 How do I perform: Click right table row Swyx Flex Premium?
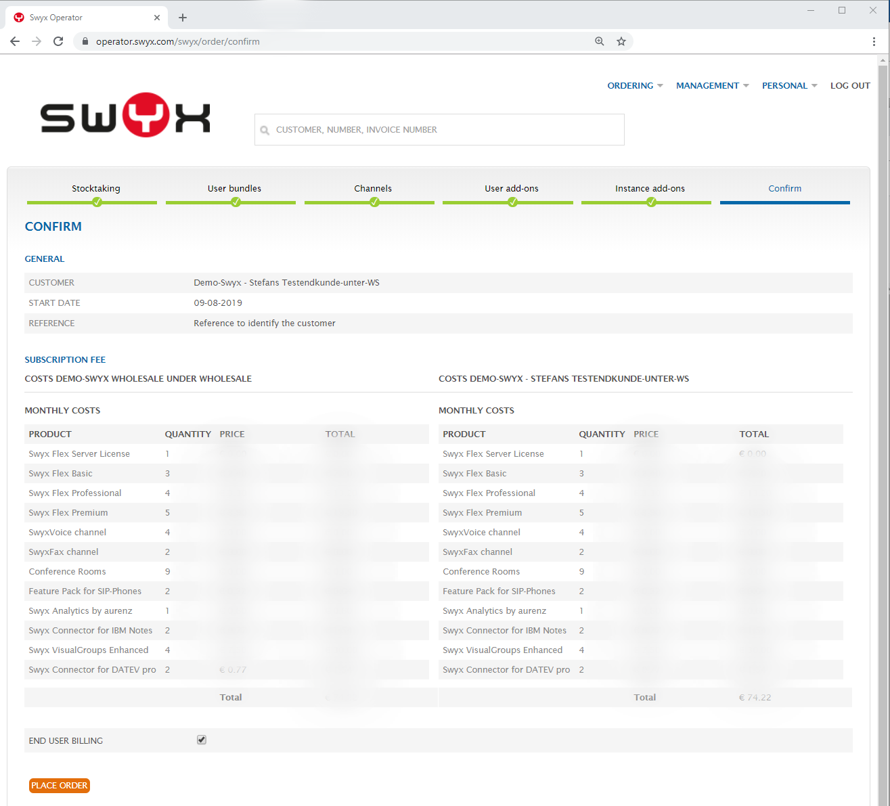(641, 513)
